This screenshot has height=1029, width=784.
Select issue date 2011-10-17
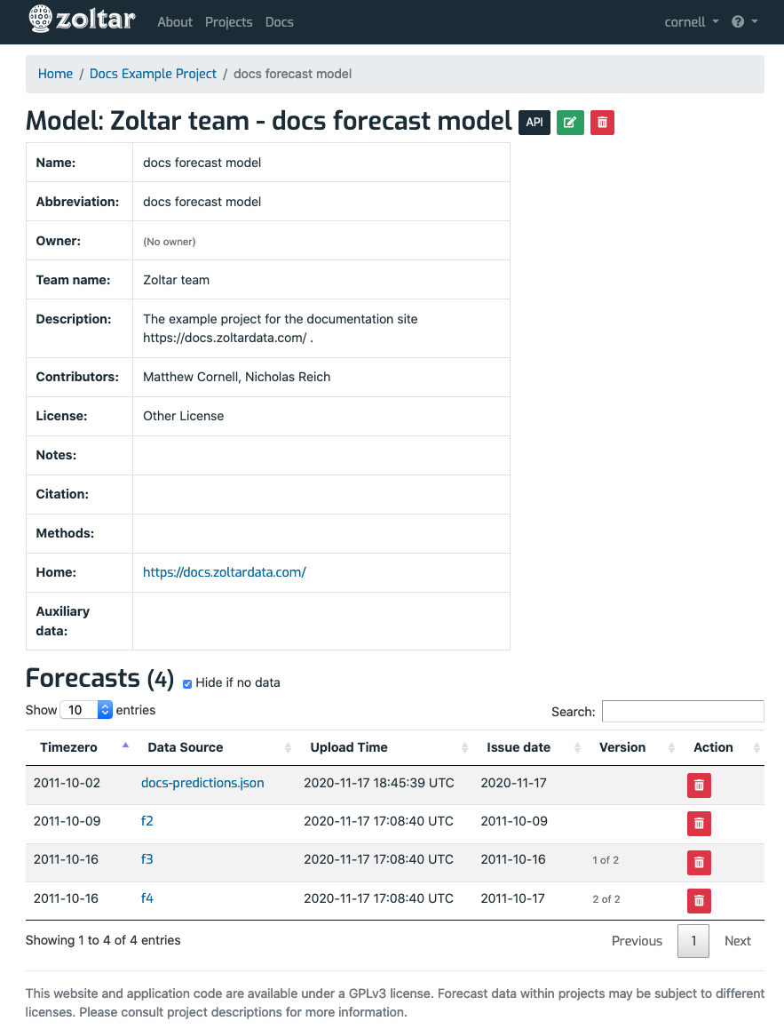512,897
